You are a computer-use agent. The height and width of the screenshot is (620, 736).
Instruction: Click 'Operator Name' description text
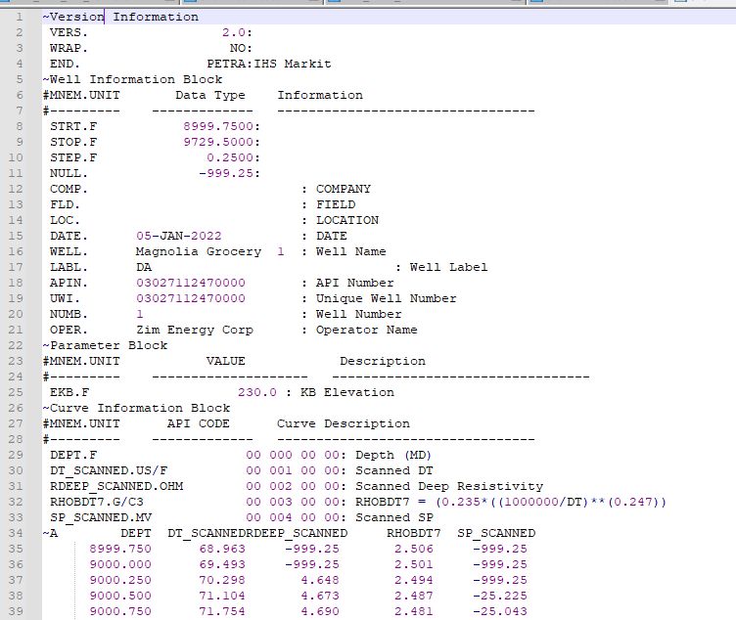click(x=367, y=330)
